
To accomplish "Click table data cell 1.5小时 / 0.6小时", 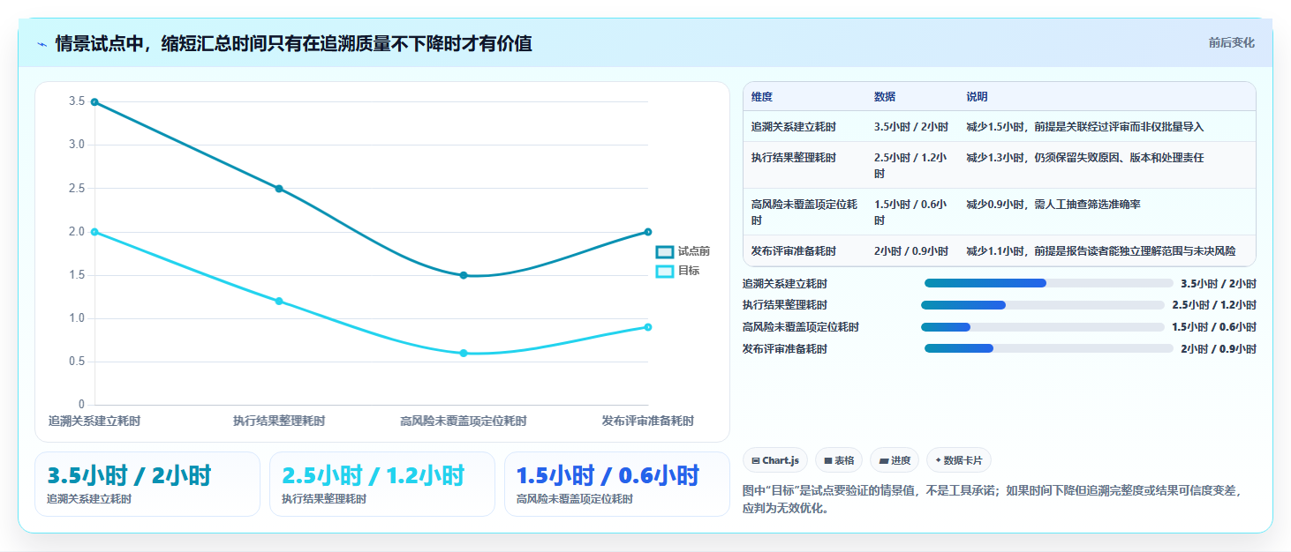I will point(910,212).
